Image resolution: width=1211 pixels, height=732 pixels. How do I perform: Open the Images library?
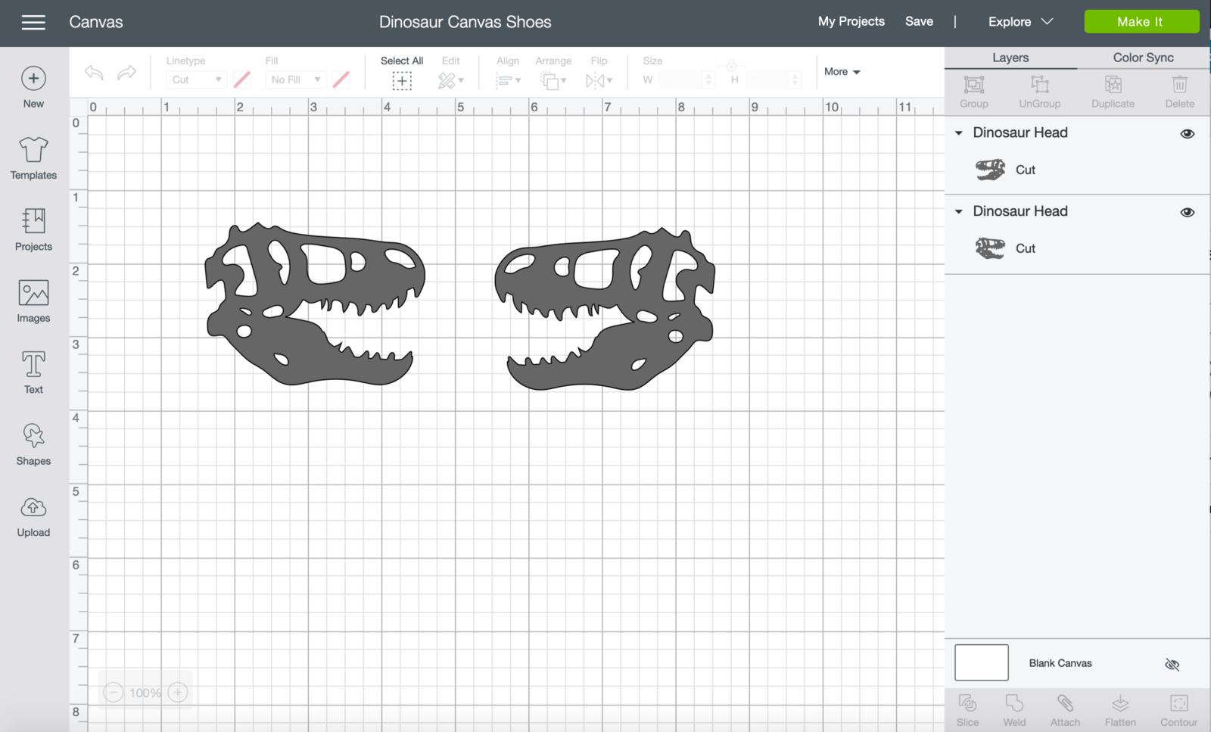tap(33, 301)
